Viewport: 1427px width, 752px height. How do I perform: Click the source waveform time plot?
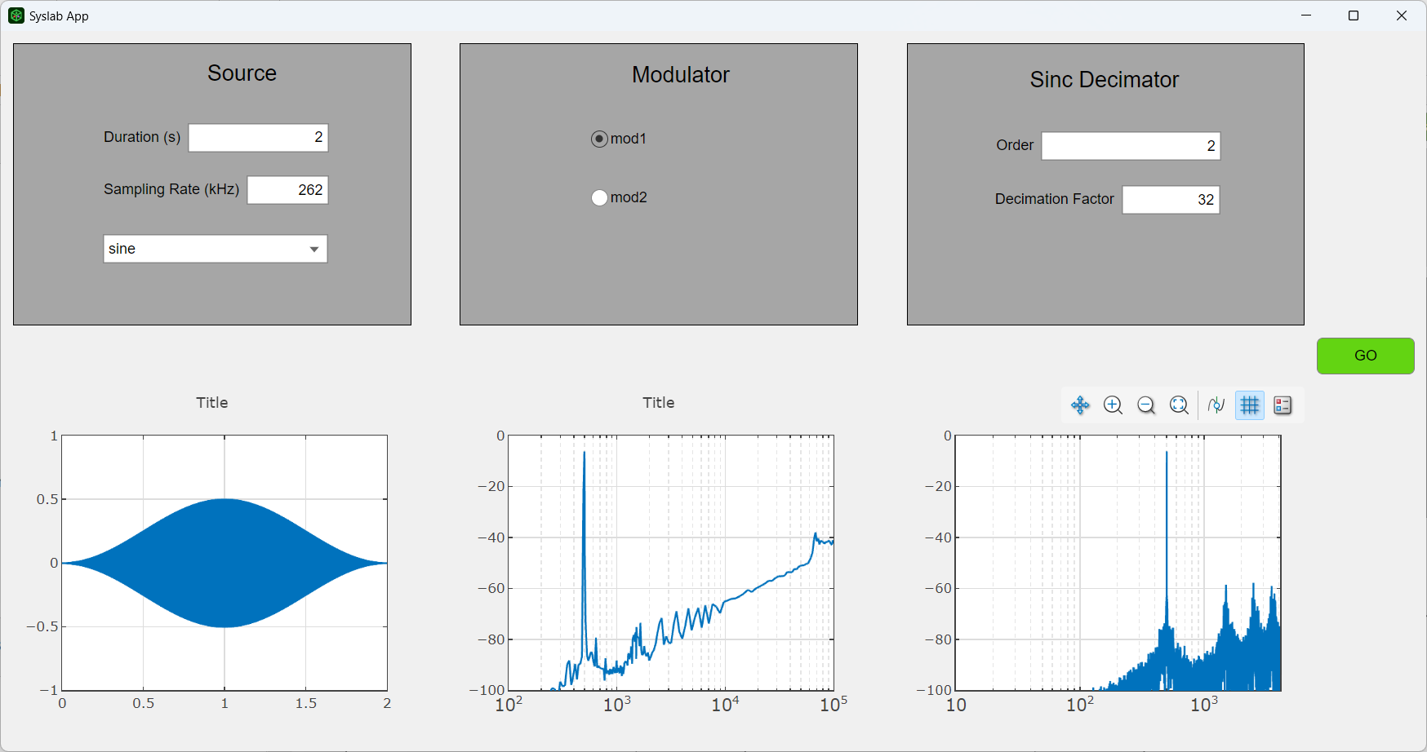point(224,563)
